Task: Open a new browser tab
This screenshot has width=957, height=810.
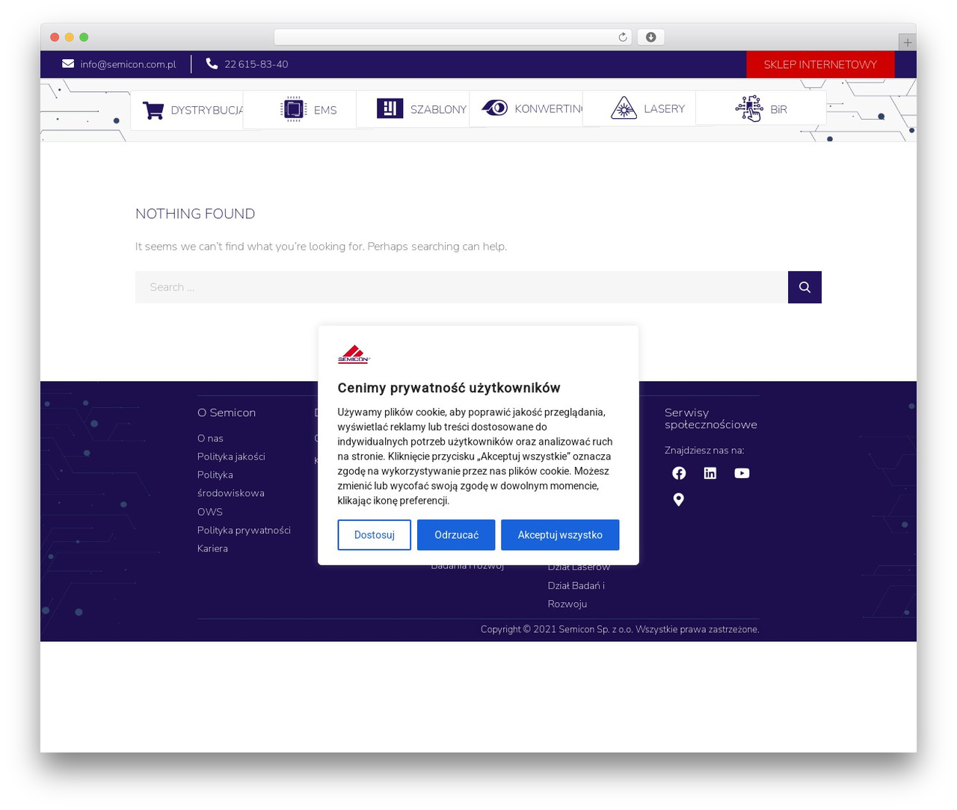Action: [907, 43]
